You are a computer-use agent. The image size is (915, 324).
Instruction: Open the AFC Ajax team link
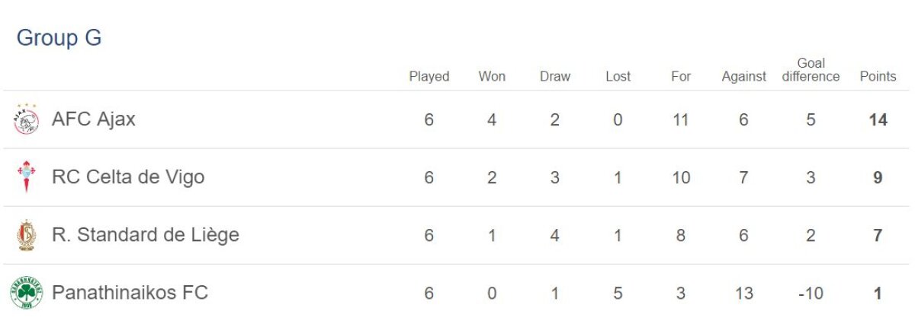94,119
